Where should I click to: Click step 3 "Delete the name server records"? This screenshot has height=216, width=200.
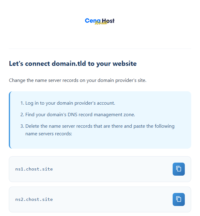pyautogui.click(x=100, y=126)
